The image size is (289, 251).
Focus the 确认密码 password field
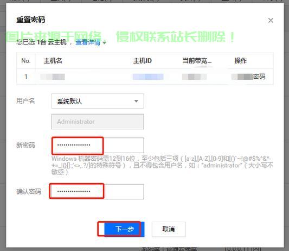coord(98,192)
